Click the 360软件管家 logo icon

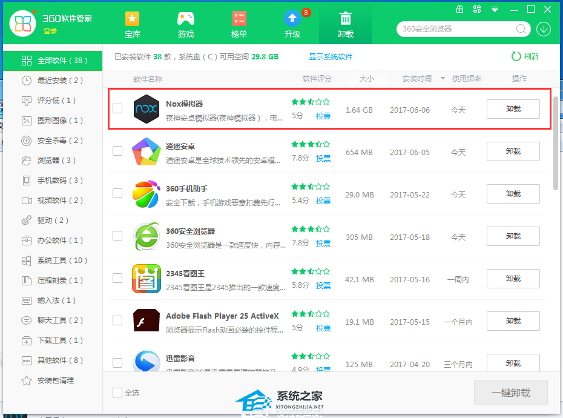tap(23, 24)
